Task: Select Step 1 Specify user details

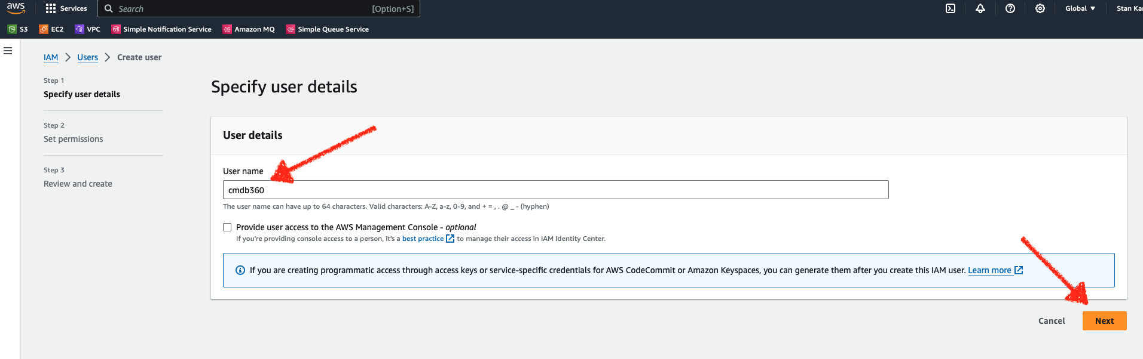Action: [x=82, y=94]
